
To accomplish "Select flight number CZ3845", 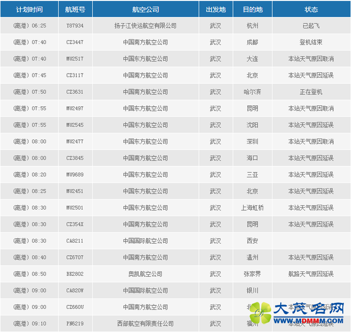I will [75, 158].
